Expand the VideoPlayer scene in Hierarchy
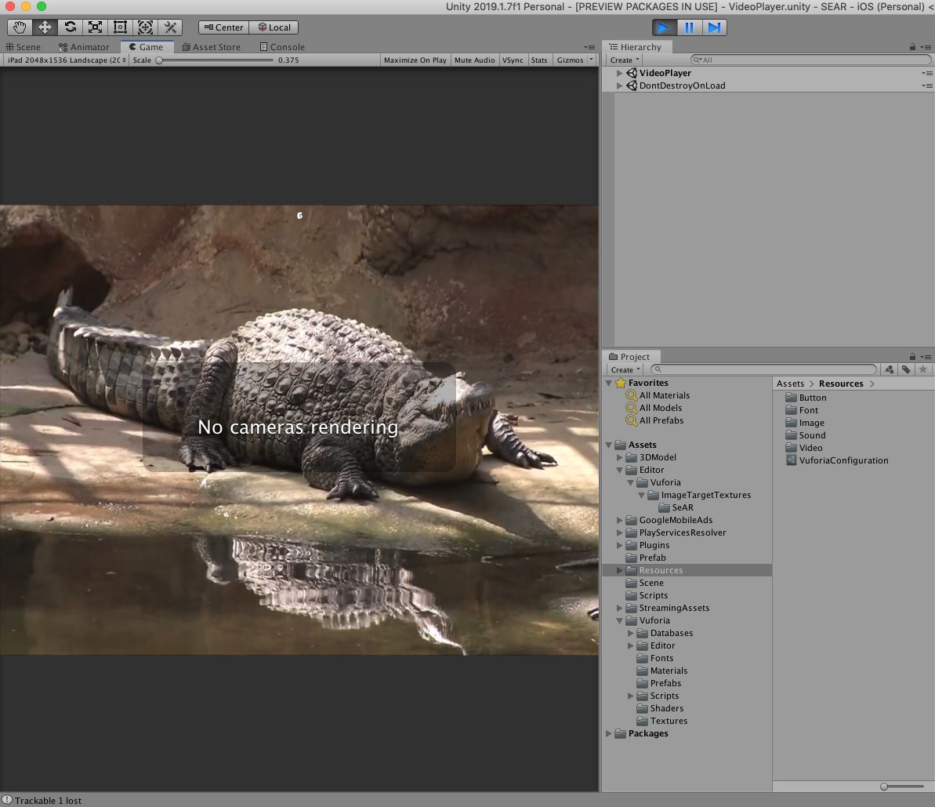This screenshot has width=935, height=807. click(x=620, y=73)
